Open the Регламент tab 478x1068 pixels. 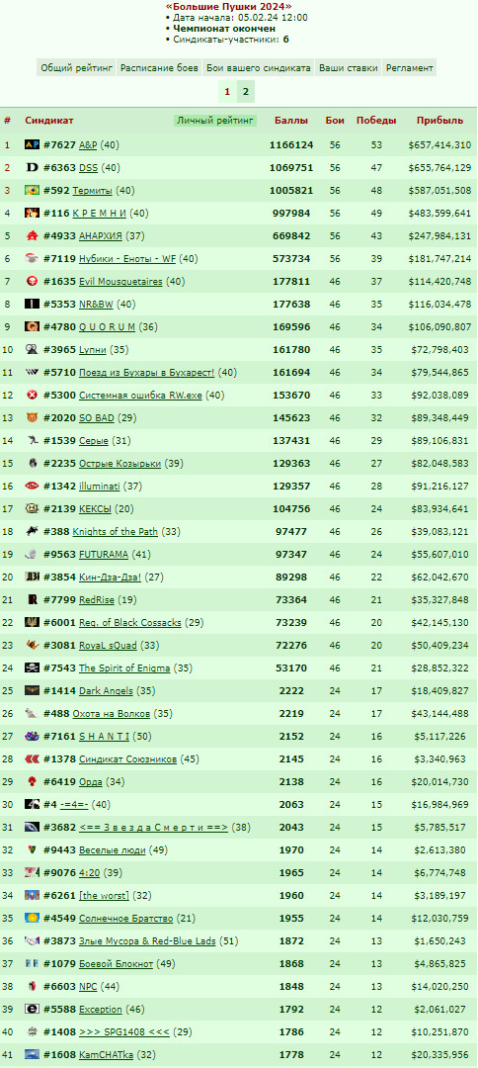click(409, 67)
